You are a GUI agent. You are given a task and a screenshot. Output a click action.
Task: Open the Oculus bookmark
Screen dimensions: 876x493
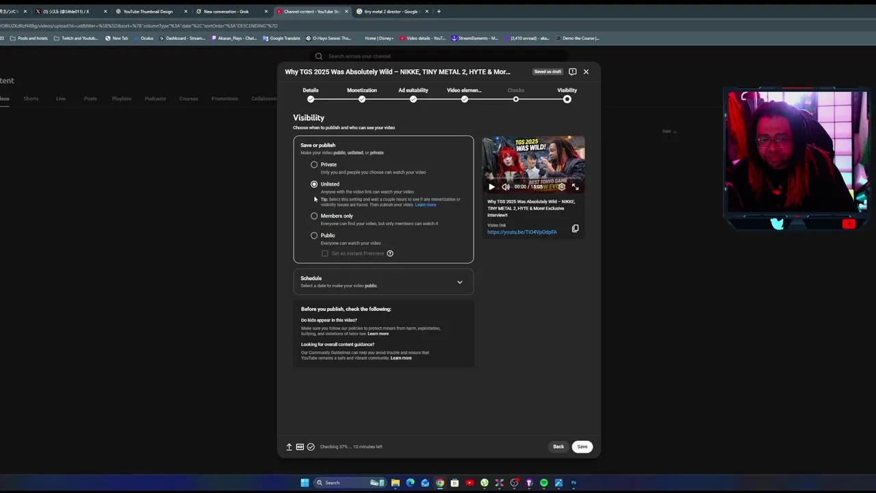(144, 38)
